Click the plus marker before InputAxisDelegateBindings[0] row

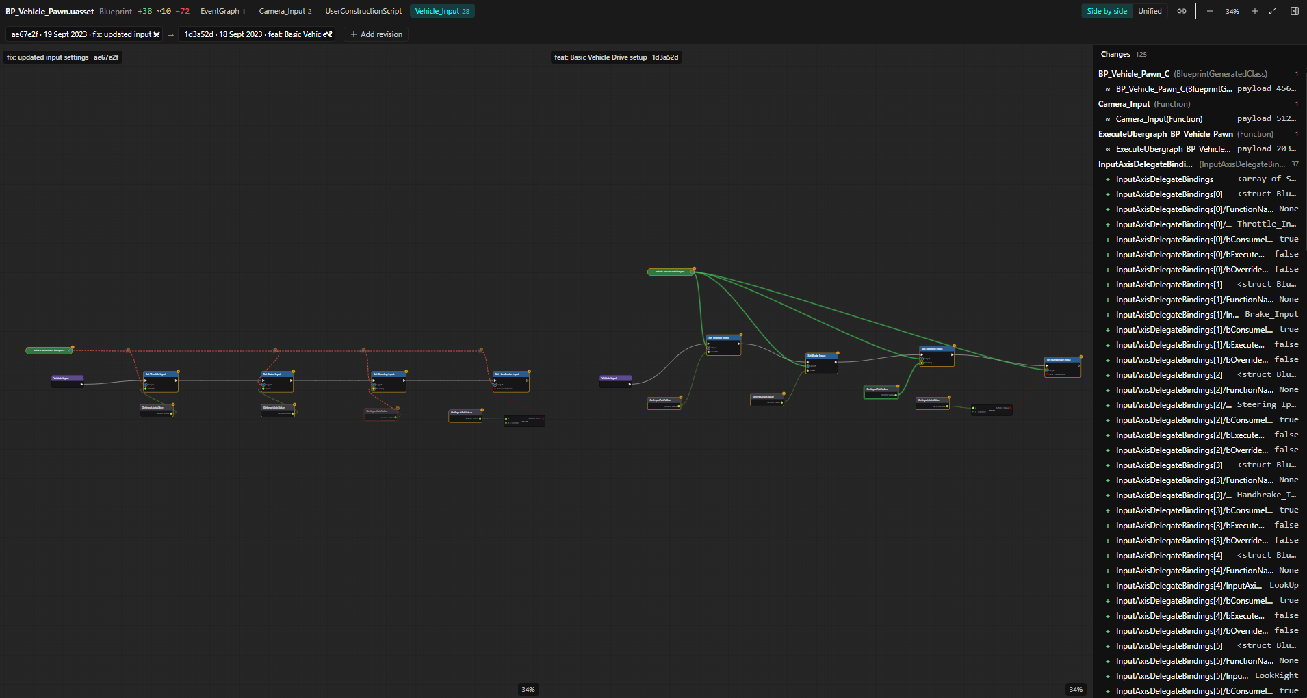point(1107,194)
